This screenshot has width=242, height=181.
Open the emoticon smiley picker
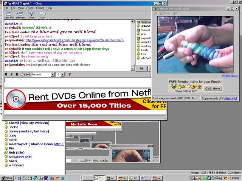click(x=28, y=75)
